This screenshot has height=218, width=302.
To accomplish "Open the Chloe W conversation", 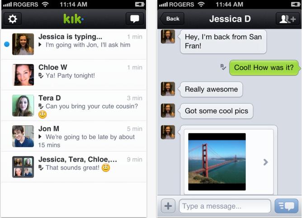I will pos(74,75).
